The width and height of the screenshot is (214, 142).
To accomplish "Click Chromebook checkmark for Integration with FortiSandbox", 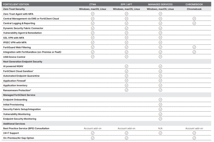I will [194, 52].
